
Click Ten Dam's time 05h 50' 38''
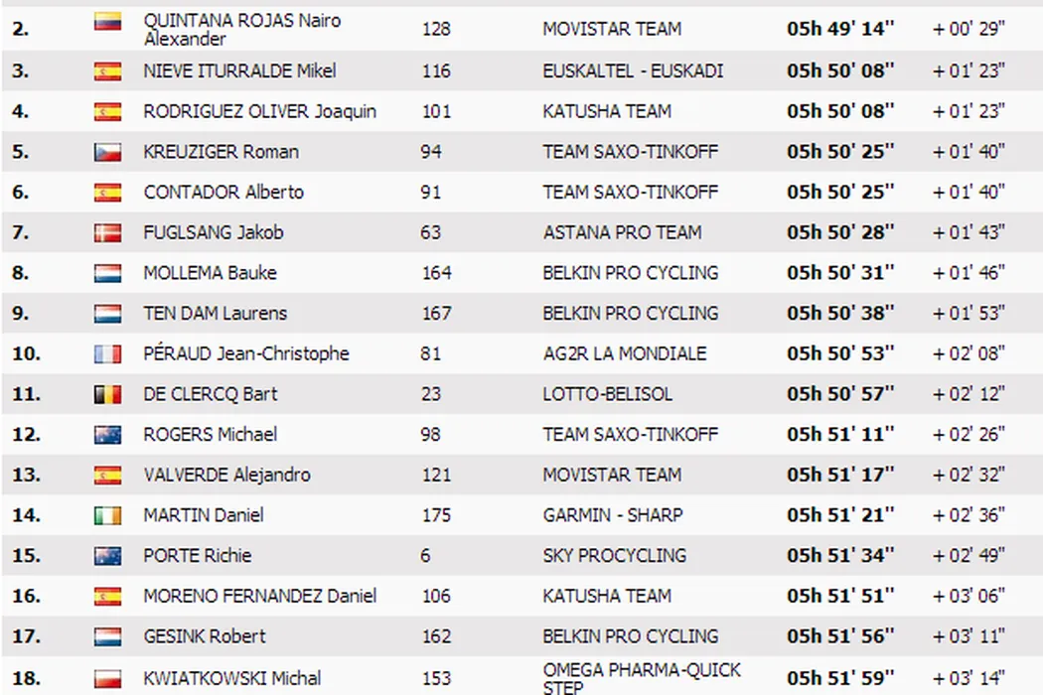coord(840,313)
